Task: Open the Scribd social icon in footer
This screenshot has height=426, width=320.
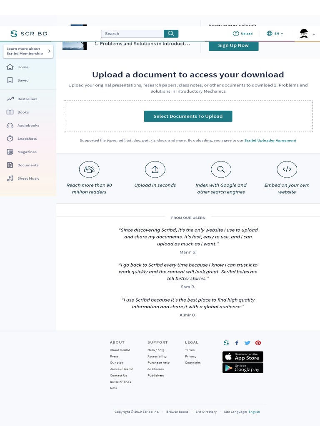Action: [x=226, y=343]
